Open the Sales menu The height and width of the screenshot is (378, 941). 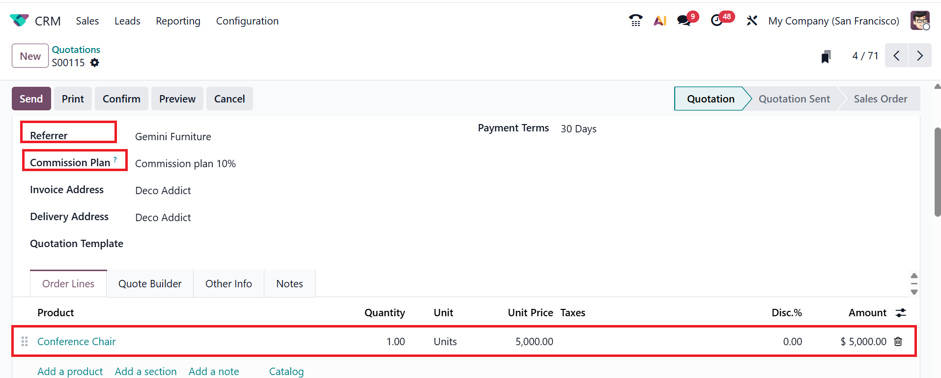coord(87,21)
